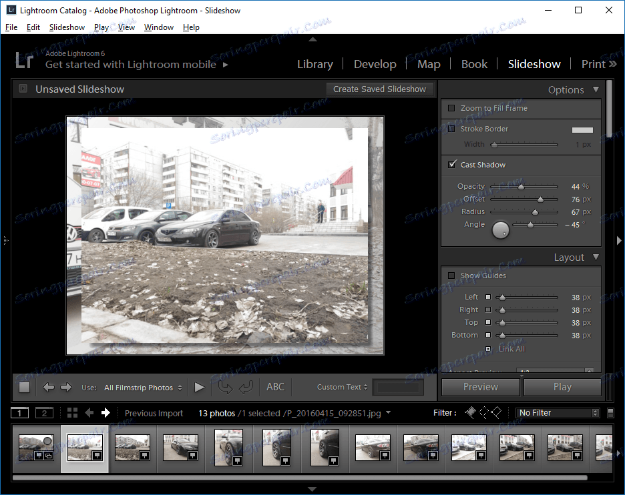Open Custom Text dropdown
625x495 pixels.
tap(342, 387)
